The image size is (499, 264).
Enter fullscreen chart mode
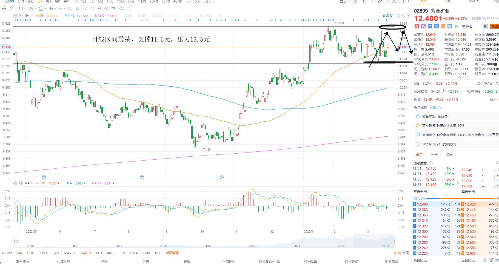[x=387, y=1]
